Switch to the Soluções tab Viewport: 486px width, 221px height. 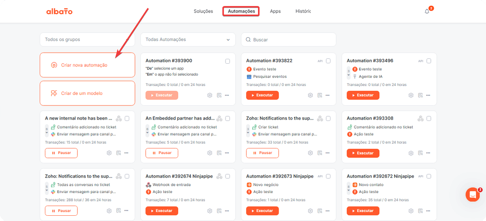pyautogui.click(x=203, y=11)
